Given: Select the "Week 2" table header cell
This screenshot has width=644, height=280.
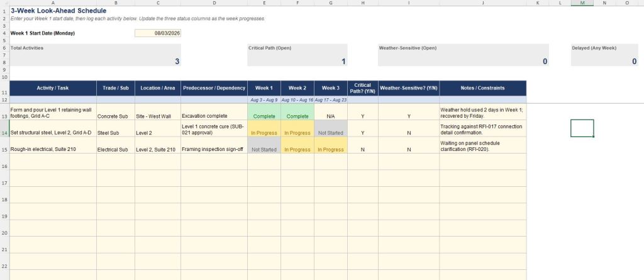Looking at the screenshot, I should [297, 88].
